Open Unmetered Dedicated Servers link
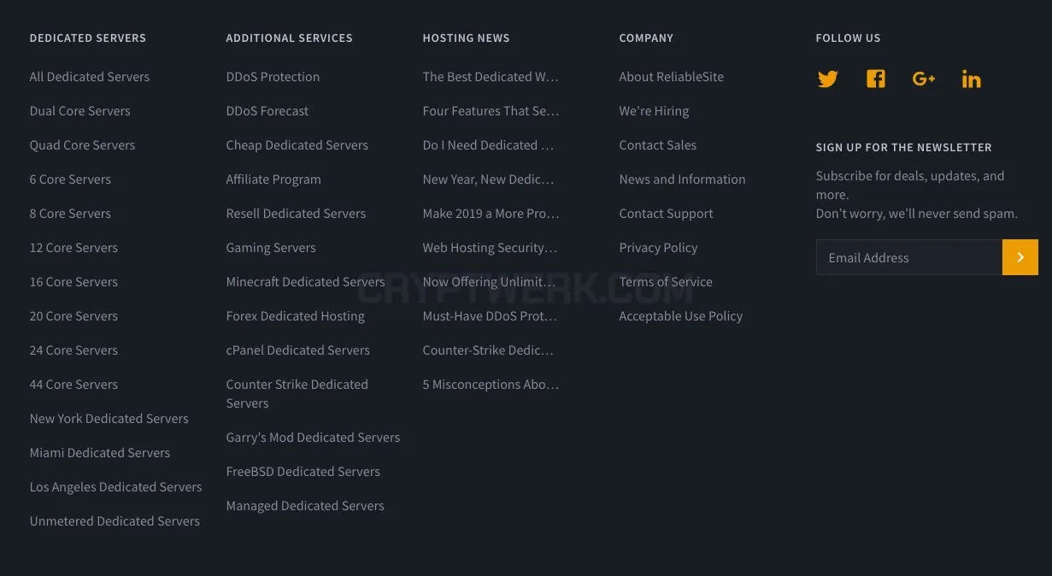1052x576 pixels. tap(115, 521)
